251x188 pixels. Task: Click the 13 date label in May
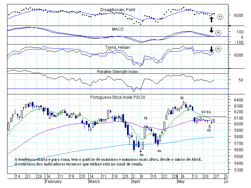point(195,177)
